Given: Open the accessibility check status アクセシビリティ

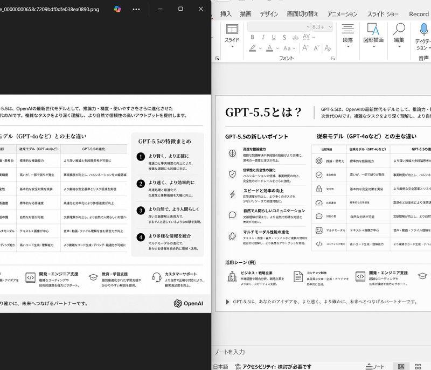Looking at the screenshot, I should coord(273,367).
